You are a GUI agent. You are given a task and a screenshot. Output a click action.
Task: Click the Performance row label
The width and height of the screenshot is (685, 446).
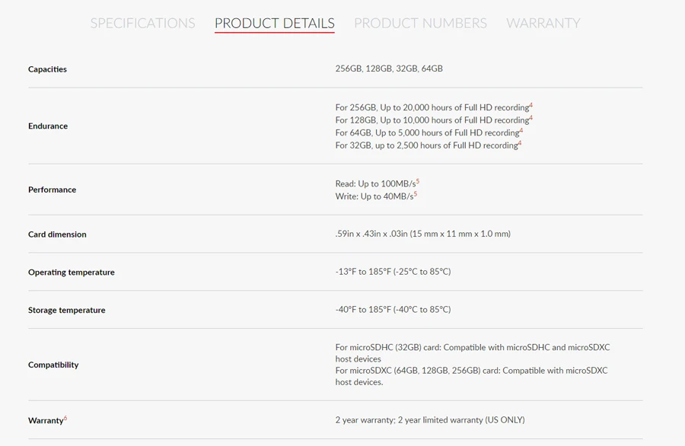coord(52,190)
